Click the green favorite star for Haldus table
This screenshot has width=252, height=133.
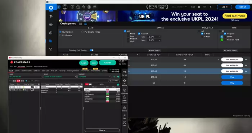[x=118, y=84]
